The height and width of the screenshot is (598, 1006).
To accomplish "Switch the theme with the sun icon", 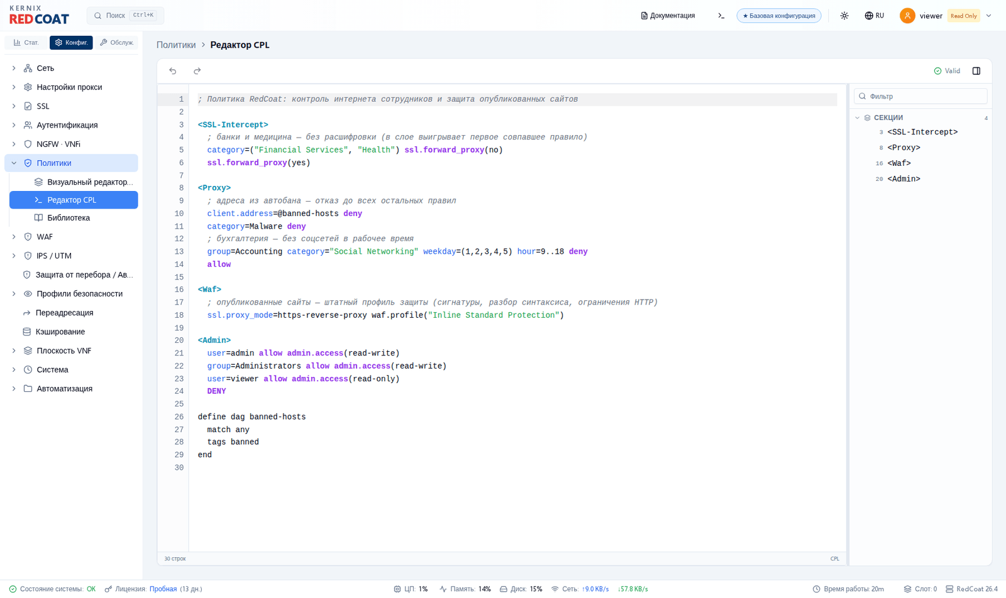I will (x=844, y=16).
